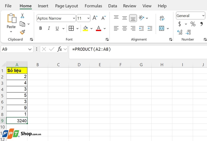This screenshot has height=141, width=207.
Task: Open the Paste options dropdown arrow
Action: tap(11, 32)
